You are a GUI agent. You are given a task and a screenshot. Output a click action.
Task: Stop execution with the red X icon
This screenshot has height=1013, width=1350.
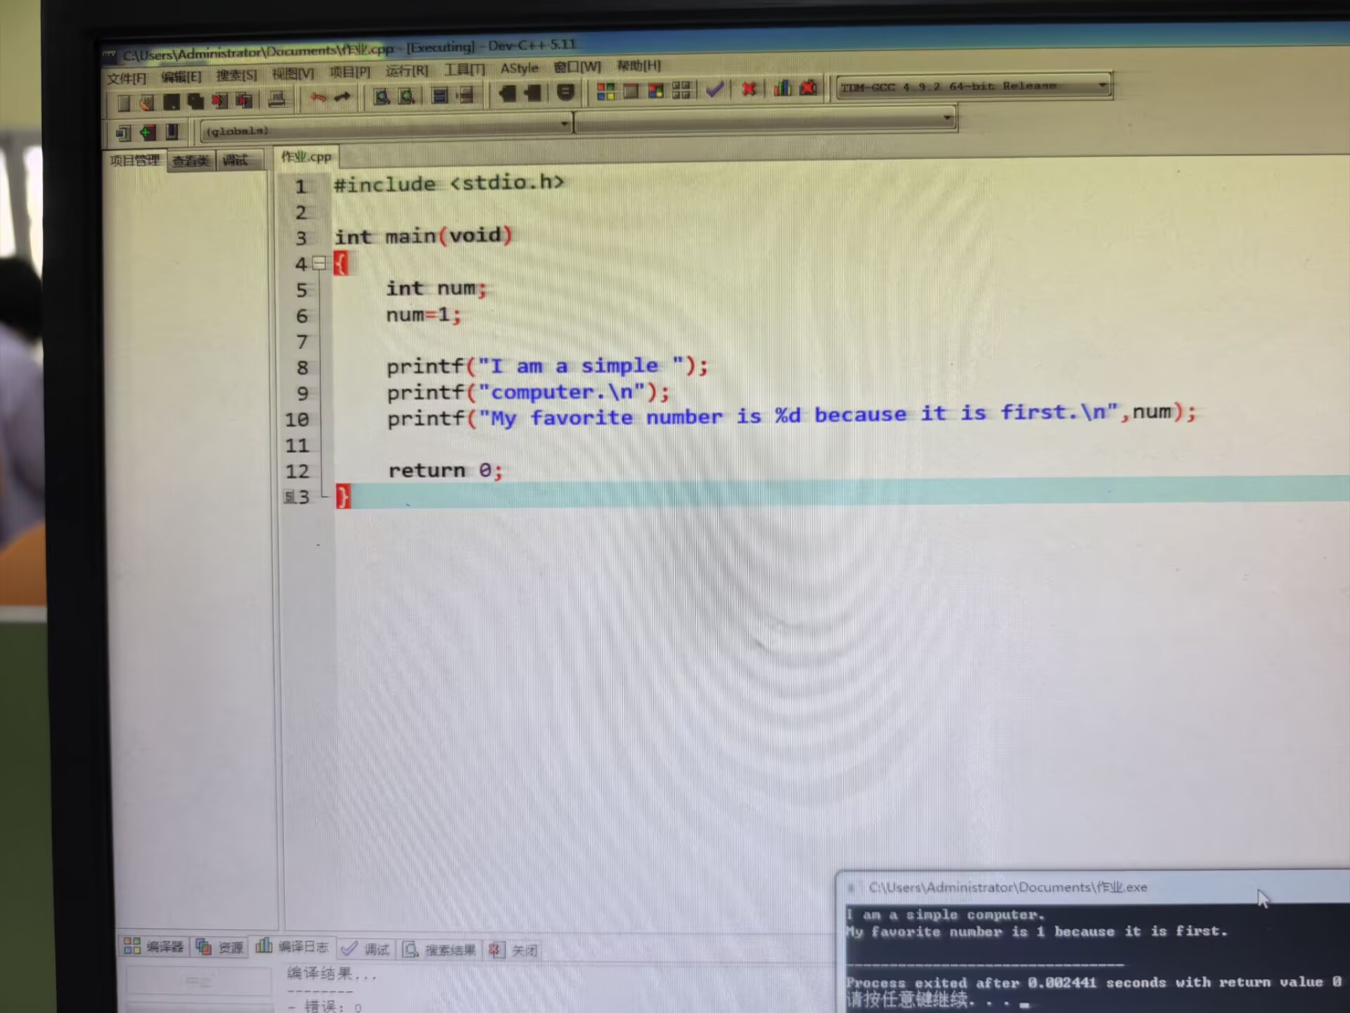click(749, 89)
